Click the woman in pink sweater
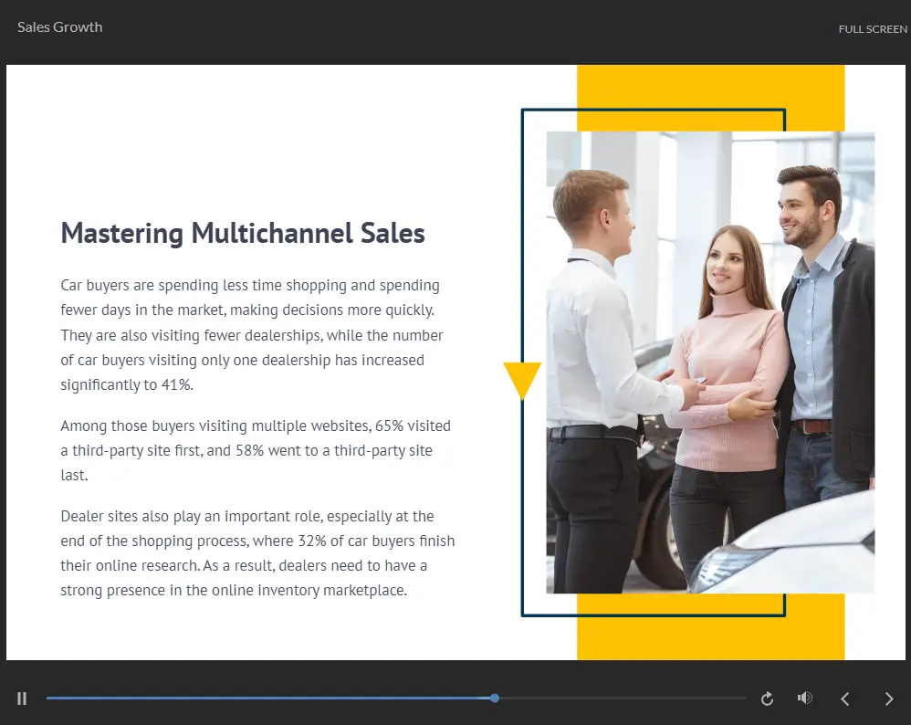The image size is (911, 725). coord(726,365)
